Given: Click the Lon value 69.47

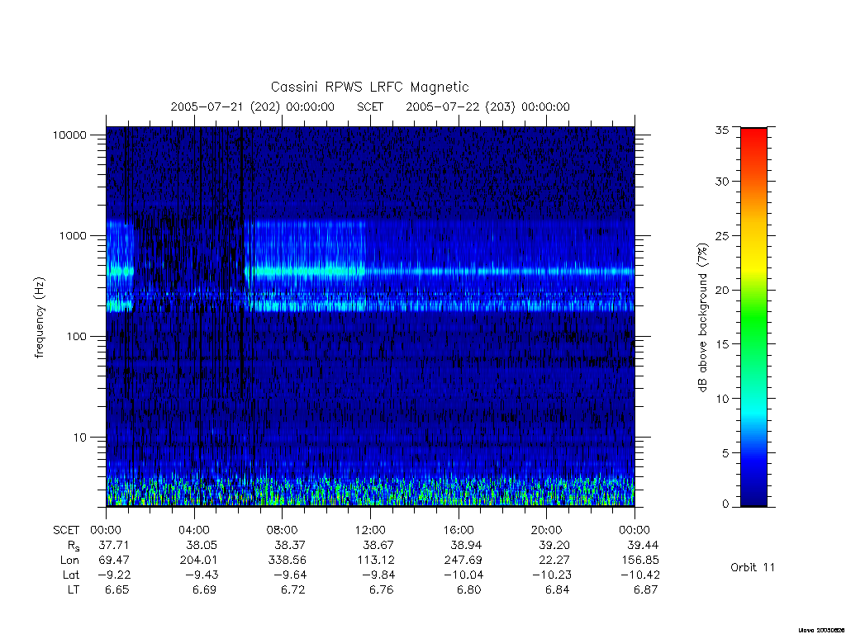Looking at the screenshot, I should [x=114, y=561].
